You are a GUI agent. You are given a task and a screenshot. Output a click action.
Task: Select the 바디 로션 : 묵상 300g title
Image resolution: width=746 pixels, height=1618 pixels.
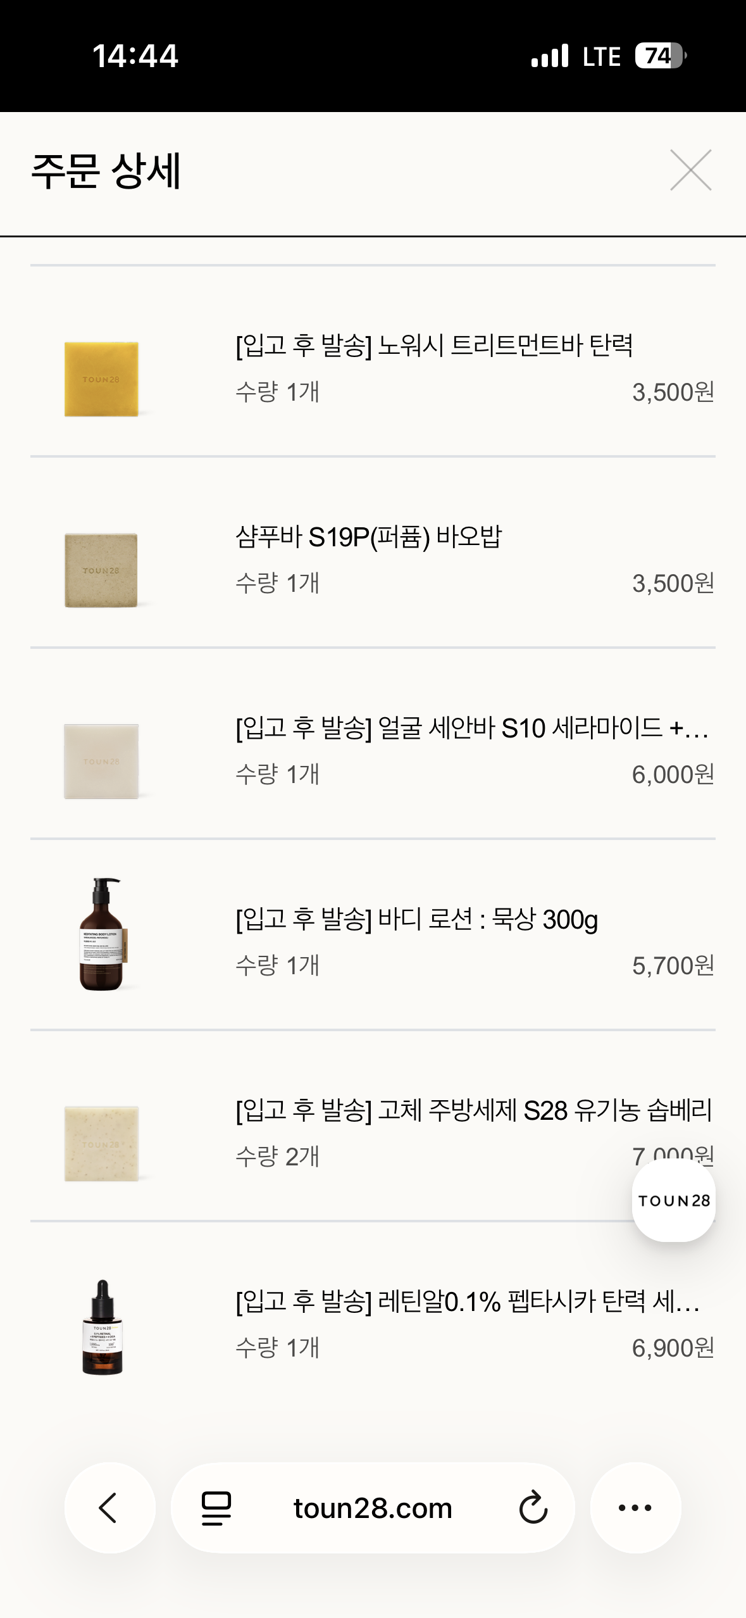coord(416,919)
